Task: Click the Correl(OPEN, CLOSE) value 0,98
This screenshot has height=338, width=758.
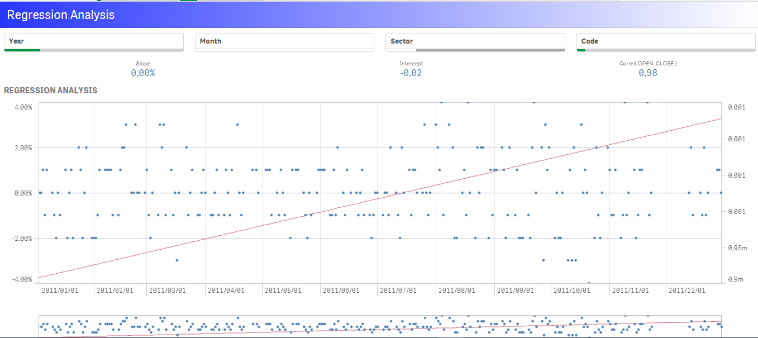Action: click(648, 73)
